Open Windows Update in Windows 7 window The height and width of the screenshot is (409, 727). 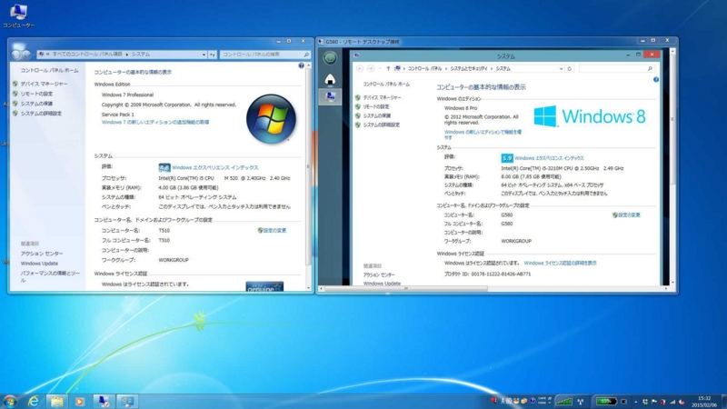39,264
